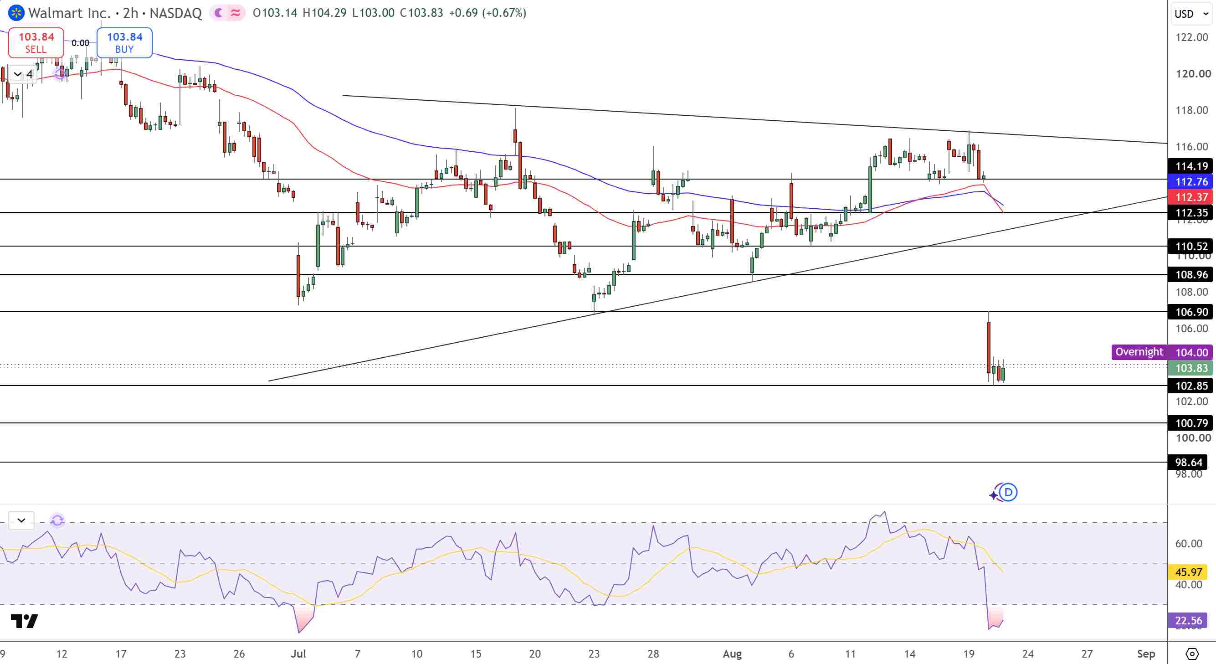1216x664 pixels.
Task: Click the 106.90 horizontal level label
Action: (x=1190, y=312)
